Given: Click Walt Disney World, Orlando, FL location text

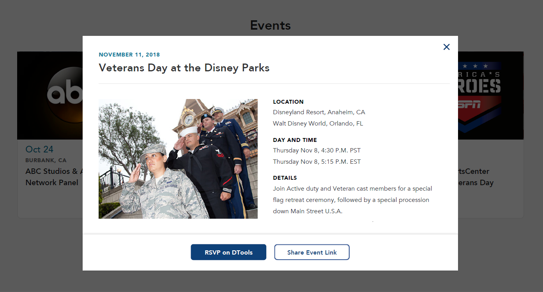Looking at the screenshot, I should (x=318, y=124).
